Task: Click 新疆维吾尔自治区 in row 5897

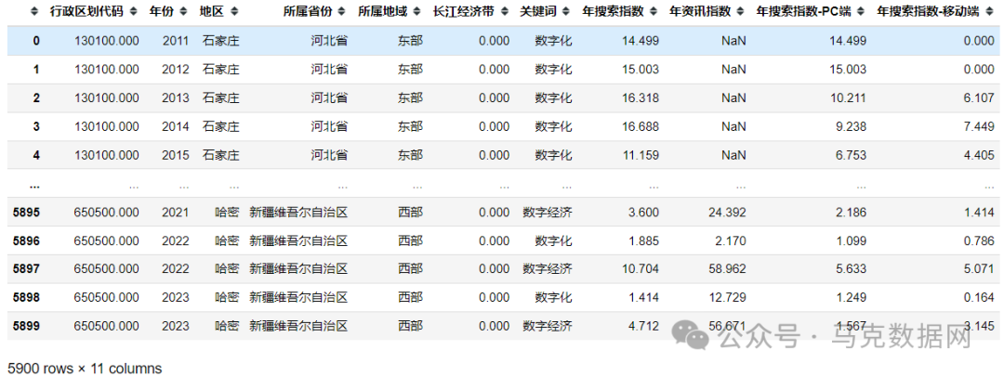Action: [298, 269]
